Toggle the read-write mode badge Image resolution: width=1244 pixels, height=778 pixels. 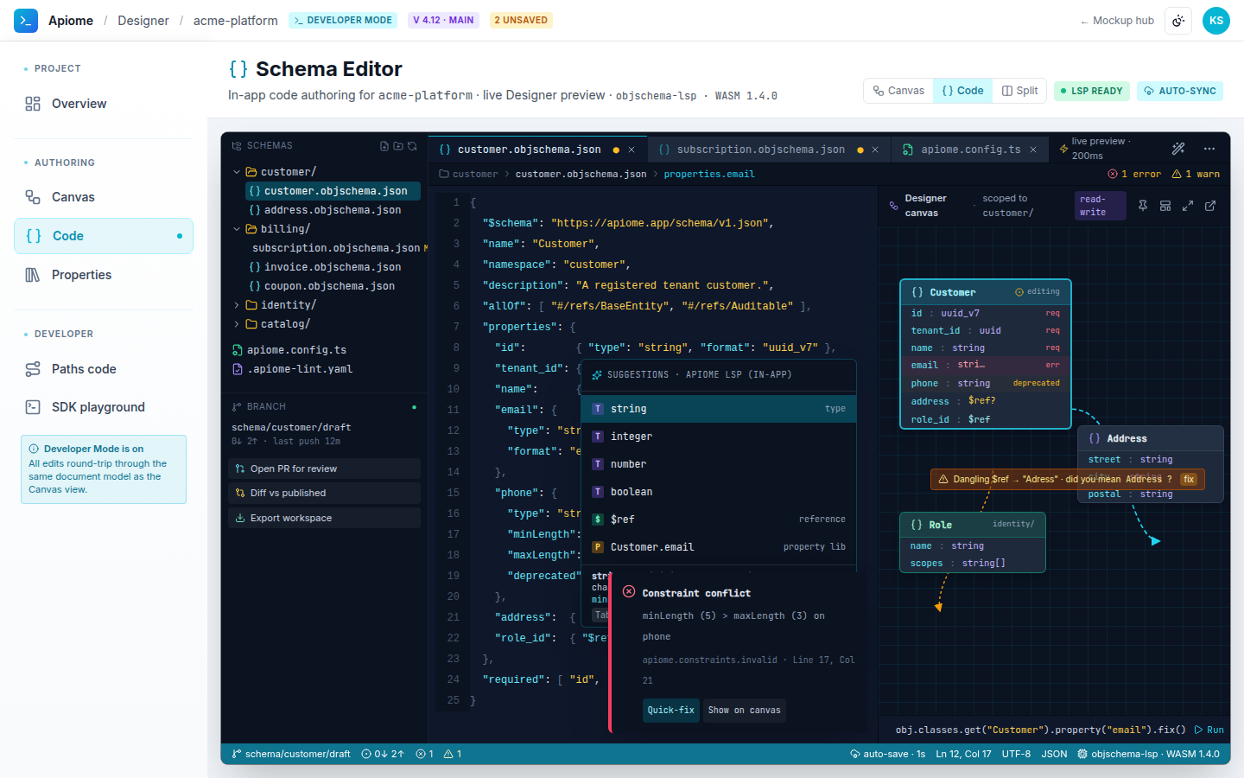click(1101, 206)
